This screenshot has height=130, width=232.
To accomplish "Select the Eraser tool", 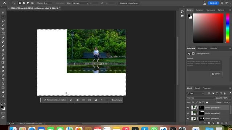I will pos(3,58).
